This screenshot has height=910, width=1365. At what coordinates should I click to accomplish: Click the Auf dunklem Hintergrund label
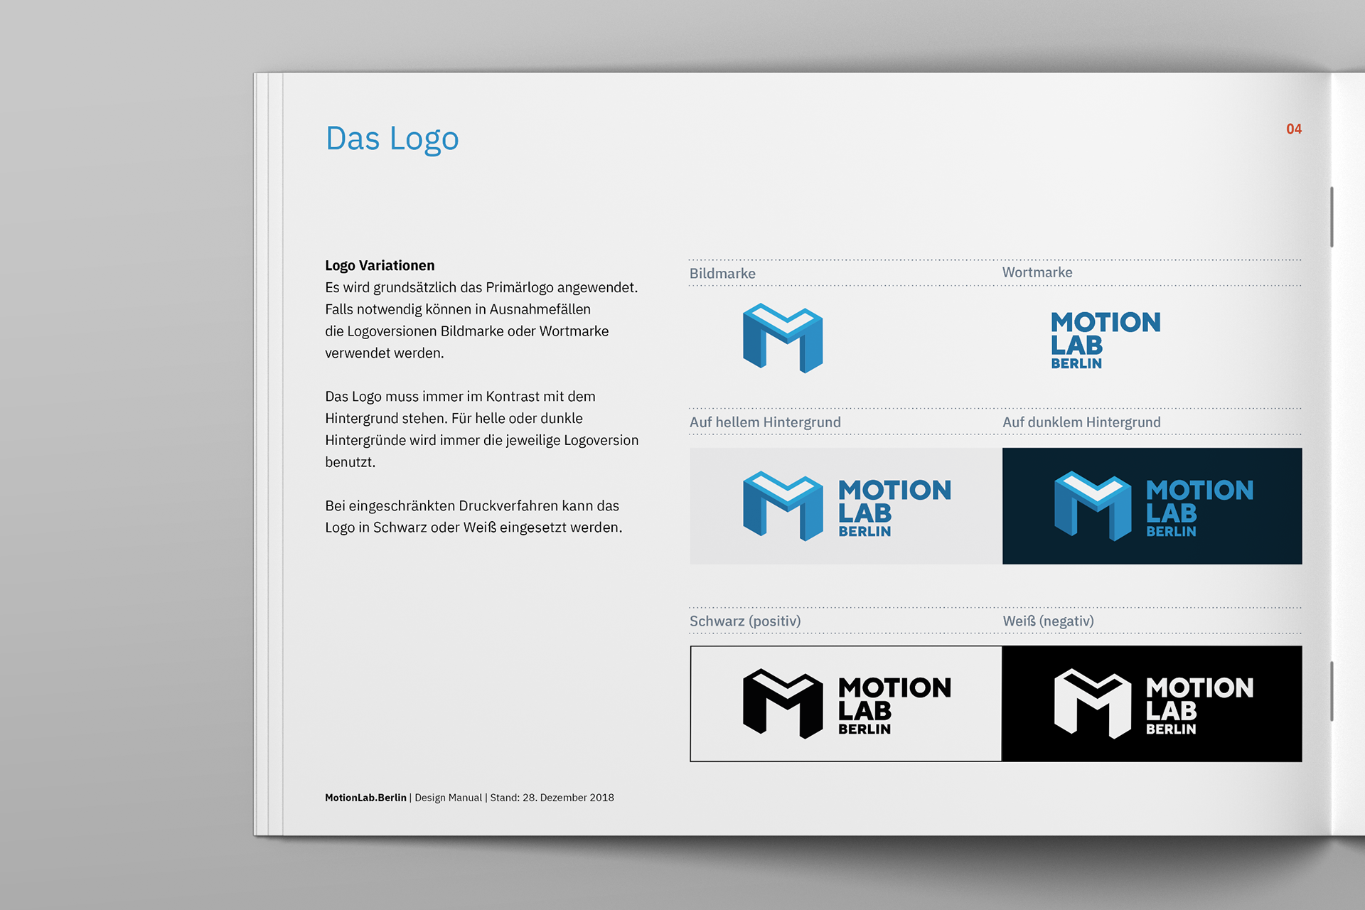tap(1081, 422)
